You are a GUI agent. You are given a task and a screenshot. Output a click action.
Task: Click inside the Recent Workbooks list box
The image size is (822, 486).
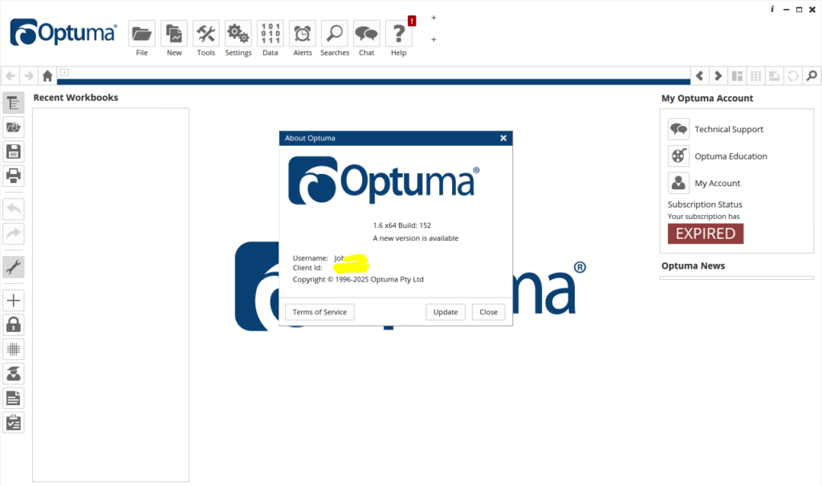[x=111, y=295]
